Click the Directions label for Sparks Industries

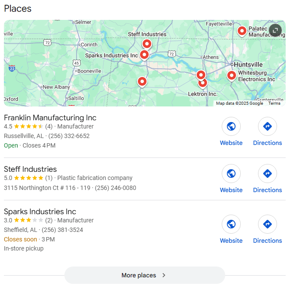click(267, 241)
